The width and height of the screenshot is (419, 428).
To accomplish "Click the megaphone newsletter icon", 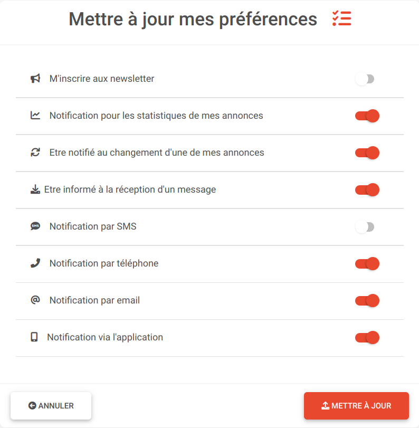I will [35, 79].
